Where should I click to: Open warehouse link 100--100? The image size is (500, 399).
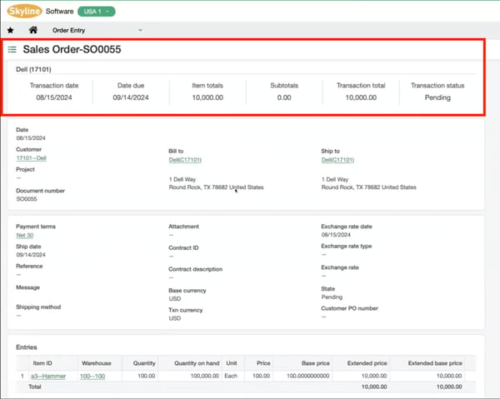tap(92, 376)
